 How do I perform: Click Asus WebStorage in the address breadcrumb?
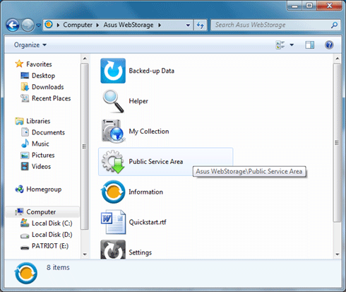click(129, 25)
